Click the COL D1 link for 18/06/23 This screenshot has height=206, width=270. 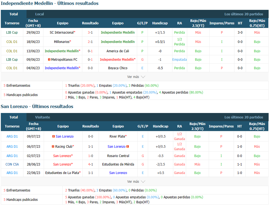coord(12,42)
